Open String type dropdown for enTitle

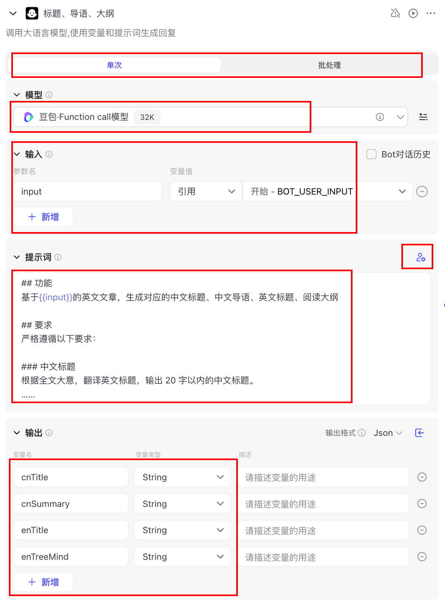click(183, 530)
